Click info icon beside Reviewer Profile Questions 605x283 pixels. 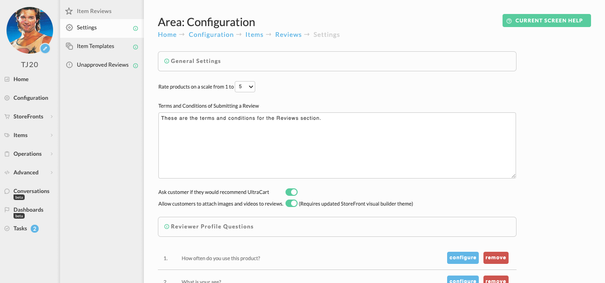[x=167, y=227]
